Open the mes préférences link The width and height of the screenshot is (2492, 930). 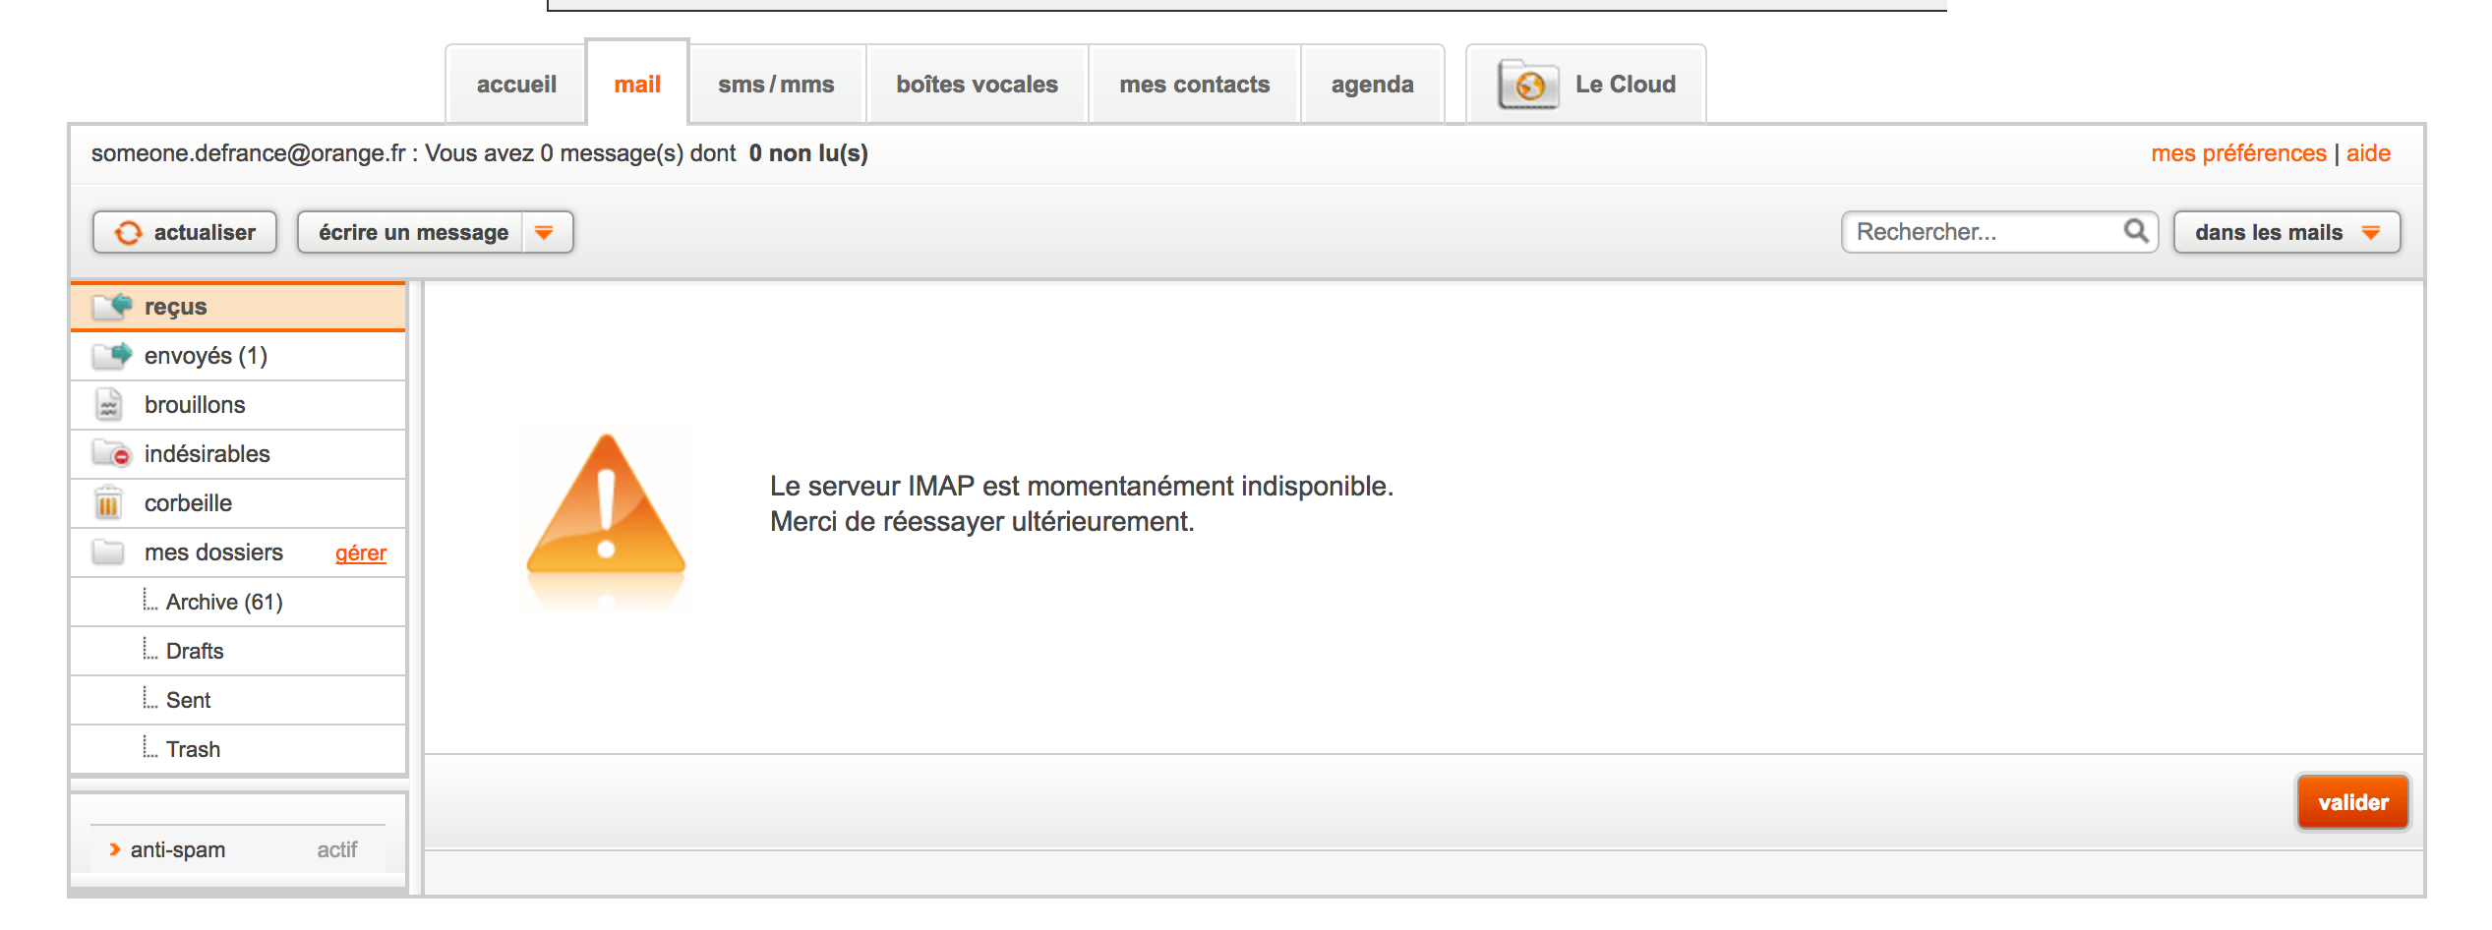[2238, 153]
